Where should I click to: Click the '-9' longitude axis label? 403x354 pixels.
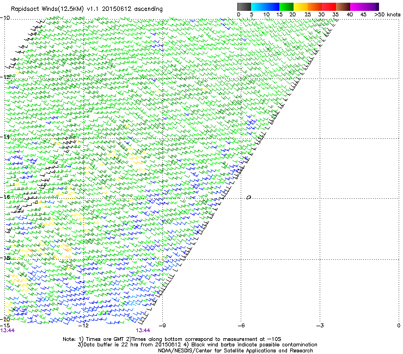click(162, 326)
